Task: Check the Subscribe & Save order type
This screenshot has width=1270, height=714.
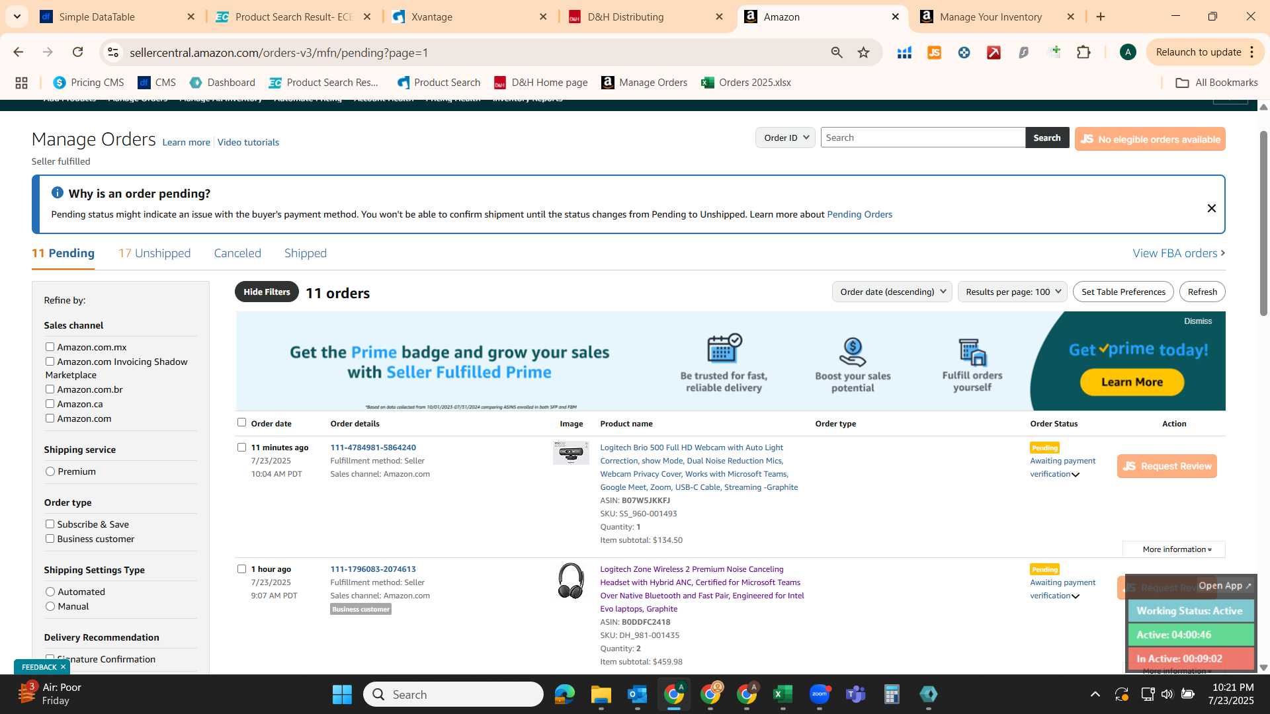Action: point(50,524)
